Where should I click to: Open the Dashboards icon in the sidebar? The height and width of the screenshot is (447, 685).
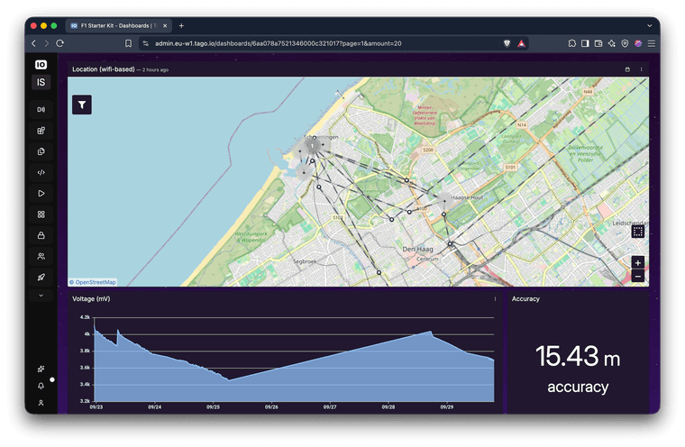click(41, 130)
